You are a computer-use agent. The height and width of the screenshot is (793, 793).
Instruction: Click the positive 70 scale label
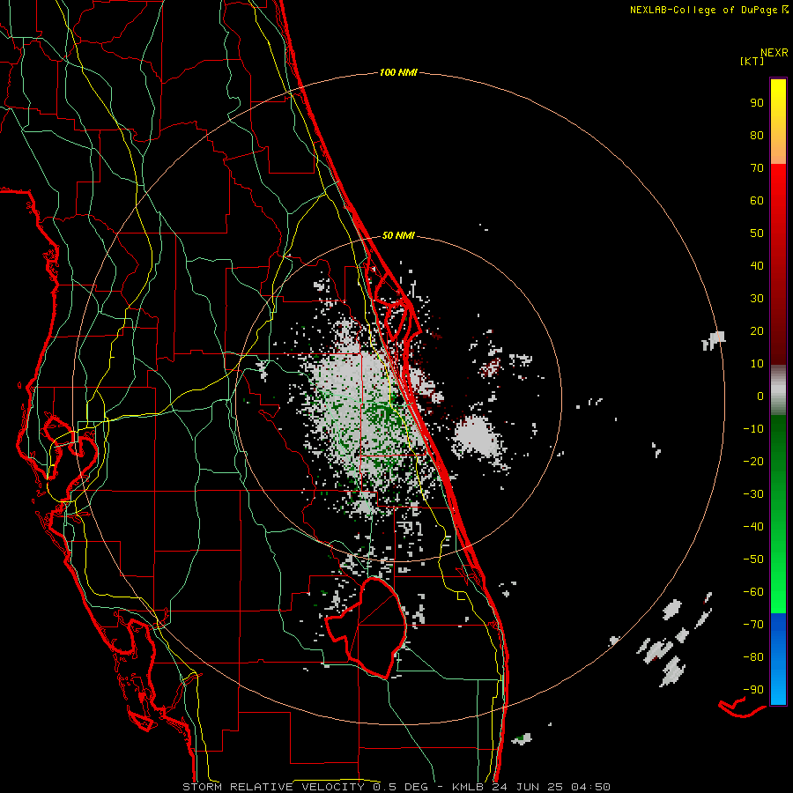tap(757, 168)
